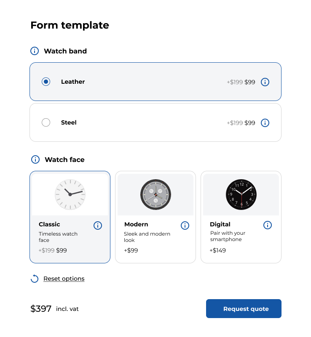Select the Steel radio button
311x337 pixels.
point(46,122)
